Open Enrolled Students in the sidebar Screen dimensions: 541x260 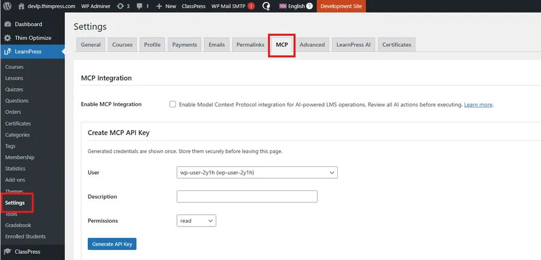[25, 237]
